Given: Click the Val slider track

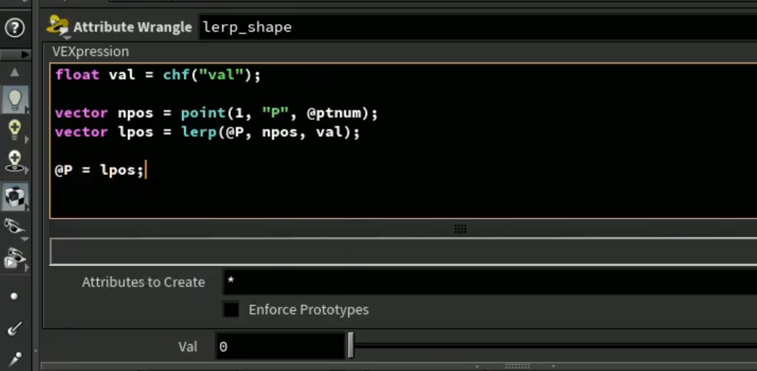Looking at the screenshot, I should point(556,346).
